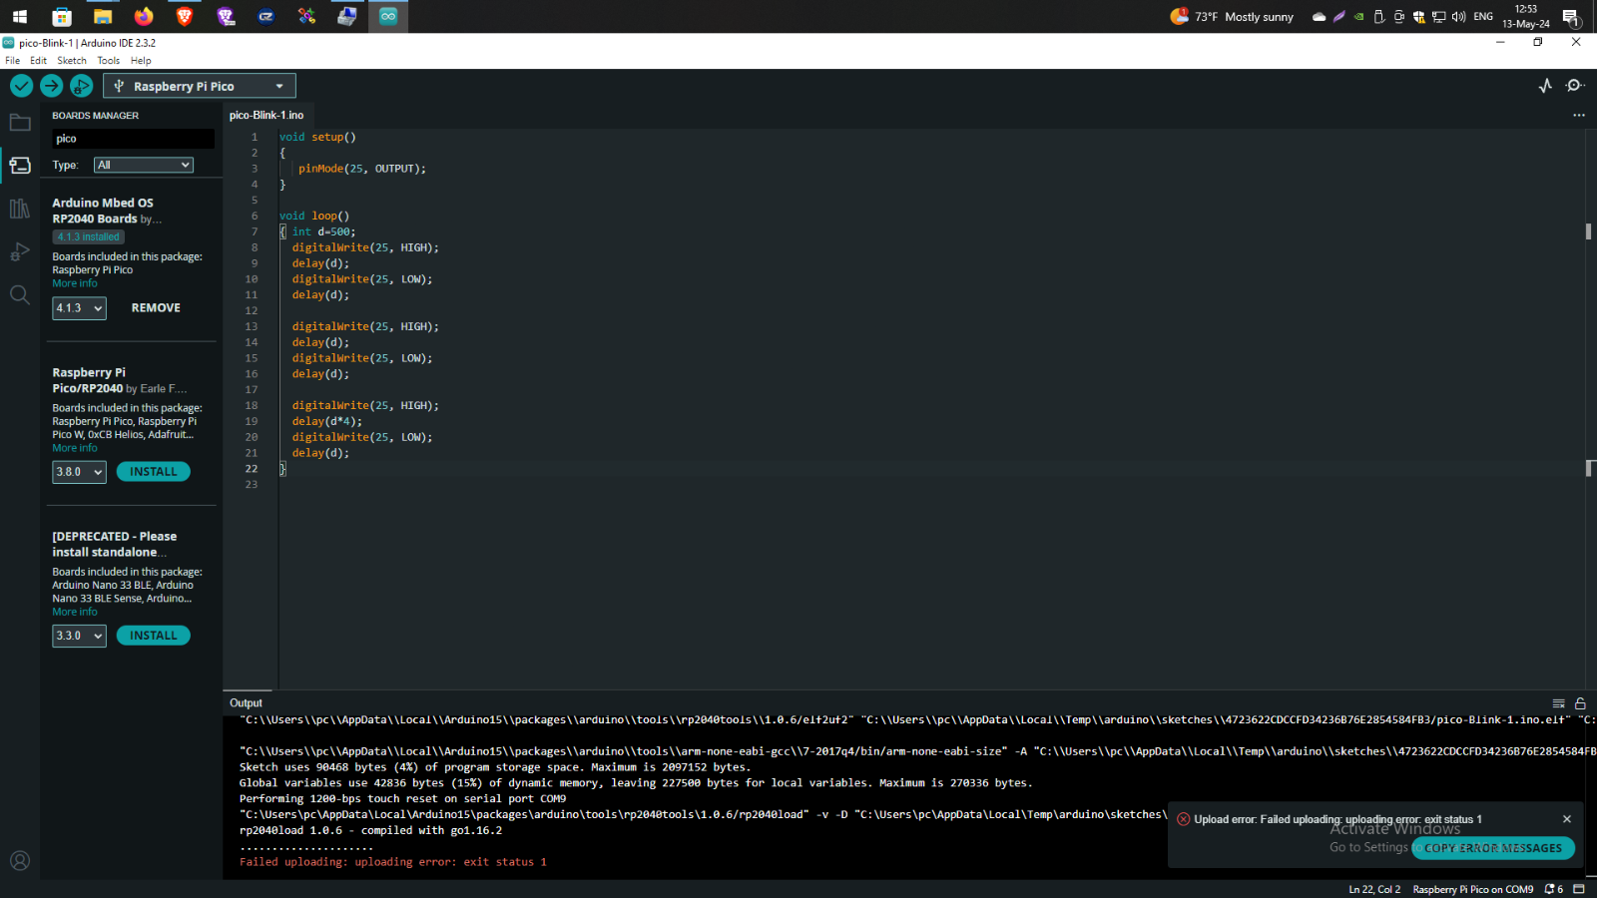This screenshot has height=898, width=1597.
Task: Click the boards search field containing pico
Action: click(133, 139)
